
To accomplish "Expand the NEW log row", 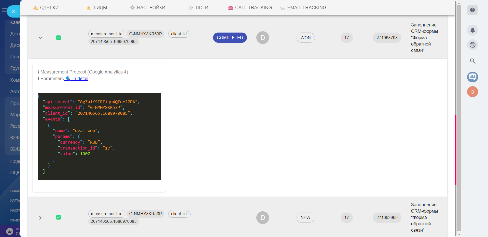I will (x=40, y=217).
